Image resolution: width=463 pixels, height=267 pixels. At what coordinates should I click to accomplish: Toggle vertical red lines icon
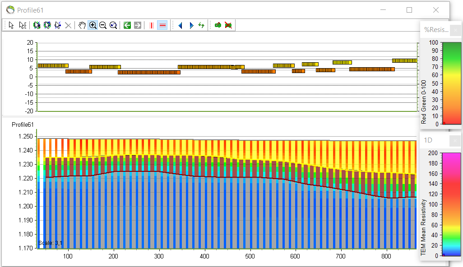tap(152, 25)
